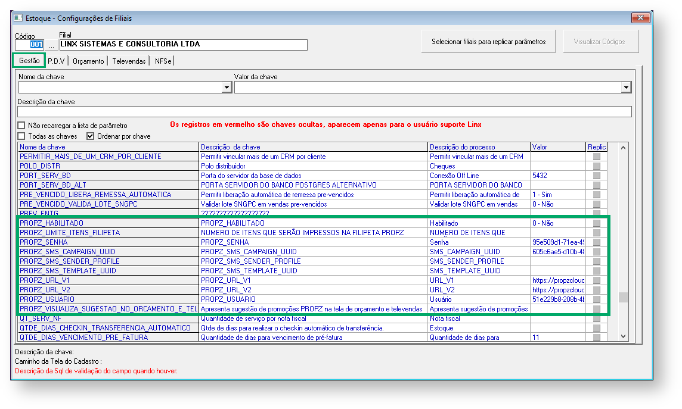Enable the 'Todas as chaves' checkbox
Screen dimensions: 682x409
pos(21,136)
